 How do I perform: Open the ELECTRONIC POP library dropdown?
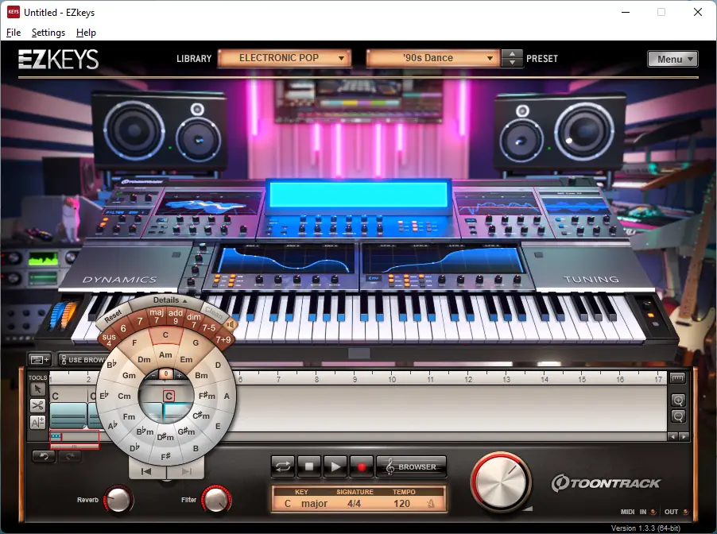285,58
